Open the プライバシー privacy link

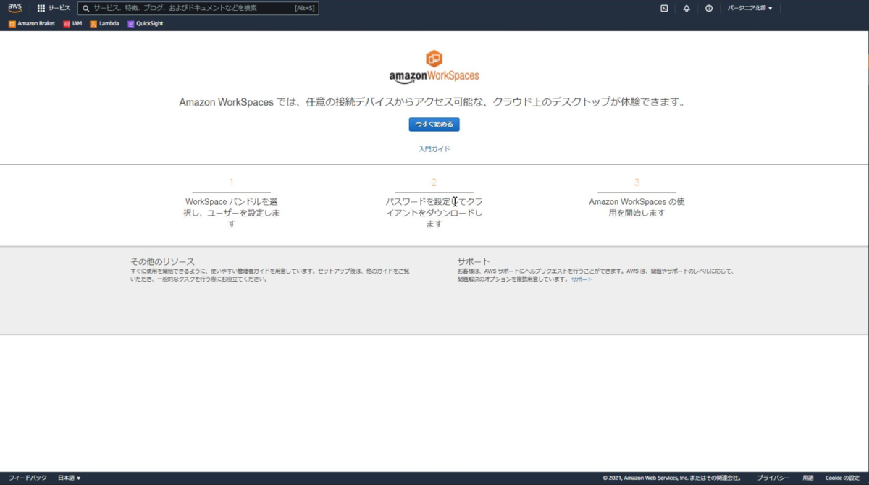click(773, 478)
